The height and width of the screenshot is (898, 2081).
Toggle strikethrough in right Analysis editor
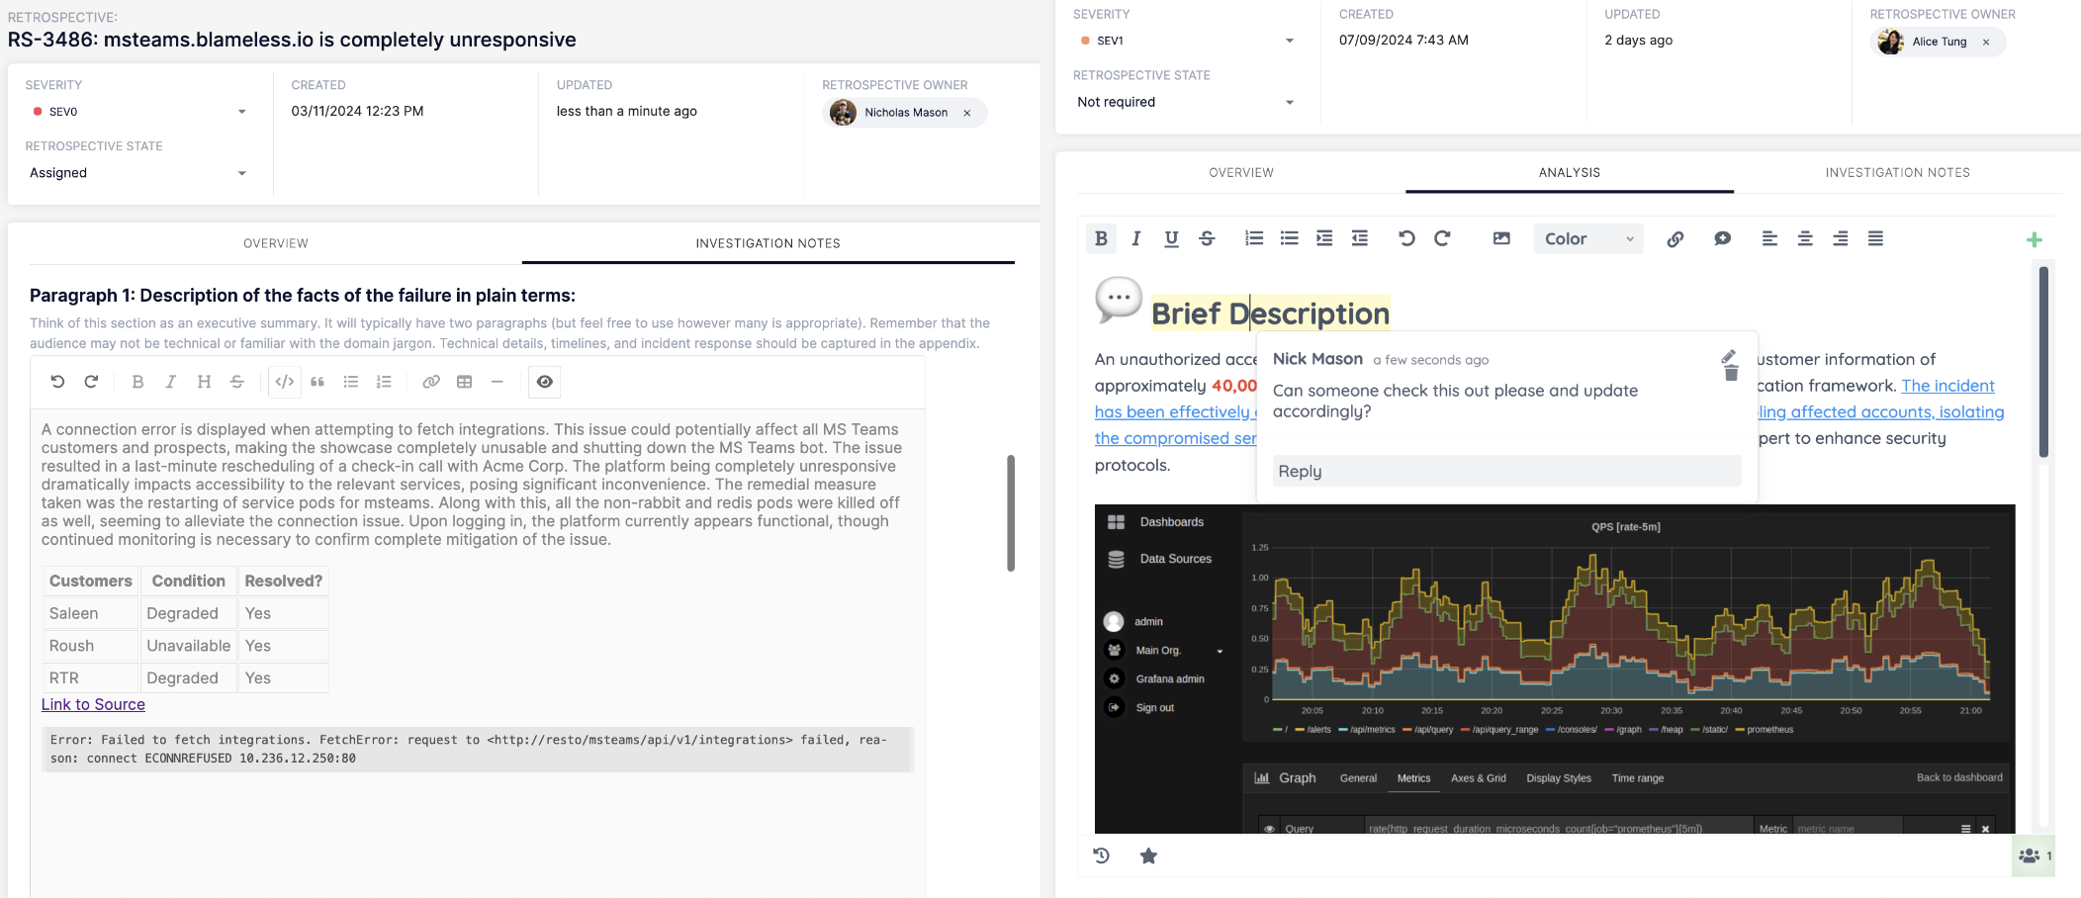click(x=1207, y=238)
